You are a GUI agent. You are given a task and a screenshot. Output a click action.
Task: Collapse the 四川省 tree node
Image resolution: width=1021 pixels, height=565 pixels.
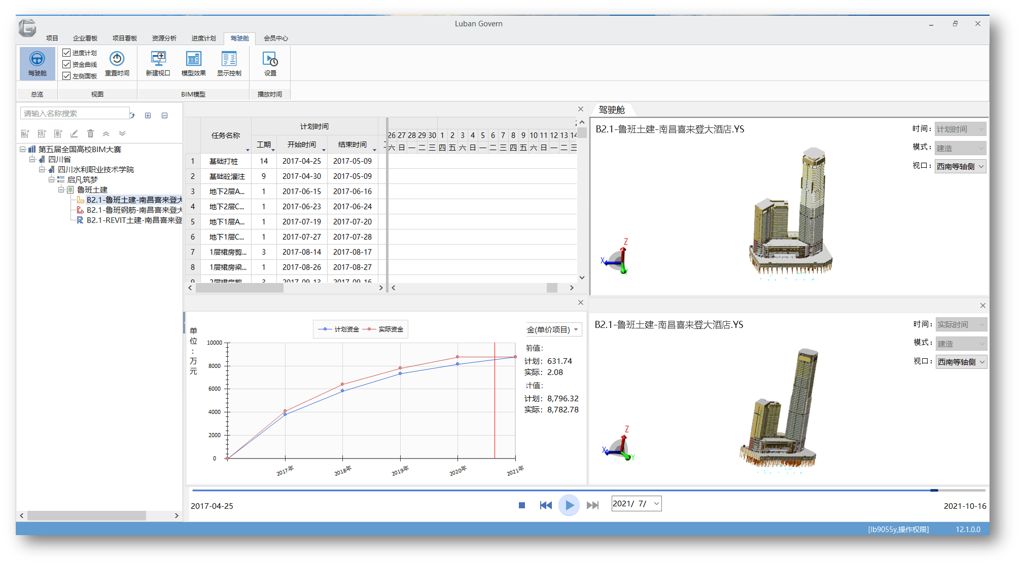tap(32, 159)
